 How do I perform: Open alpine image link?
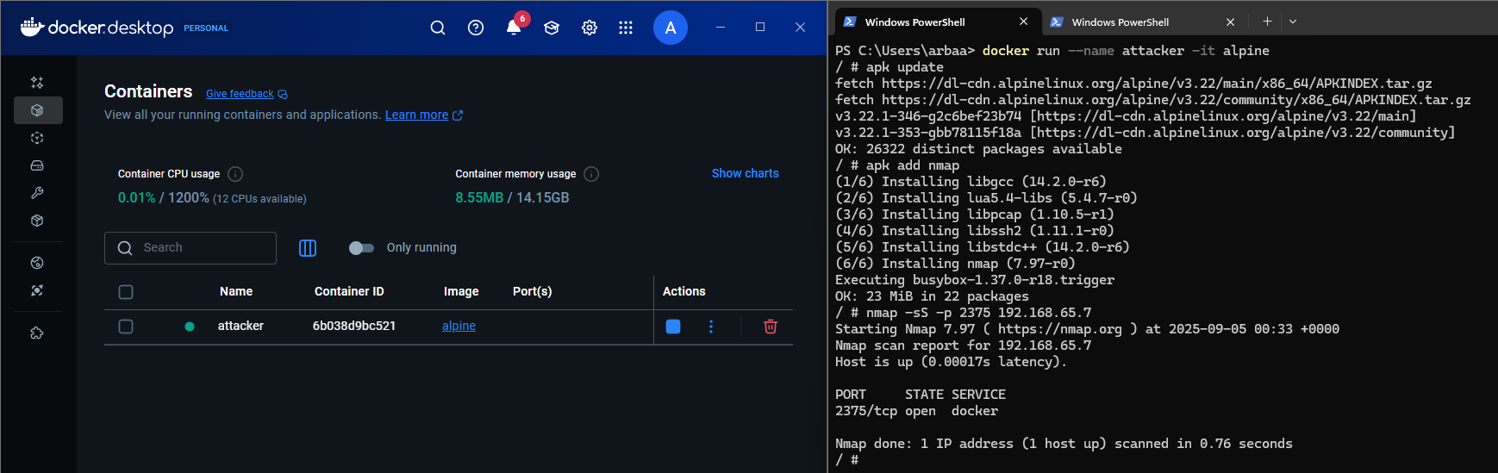pos(459,326)
